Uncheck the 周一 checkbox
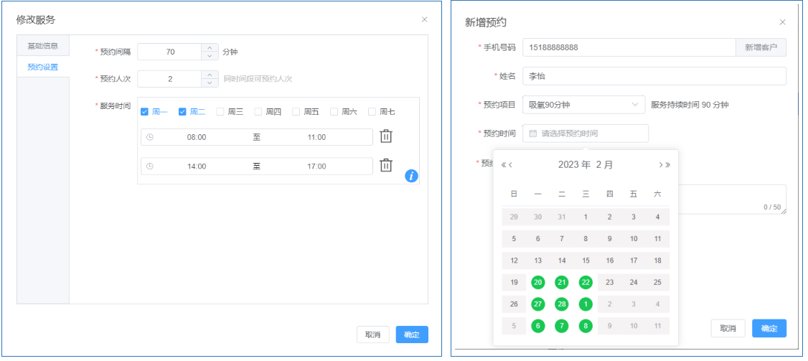Viewport: 808px width, 361px height. [x=145, y=112]
